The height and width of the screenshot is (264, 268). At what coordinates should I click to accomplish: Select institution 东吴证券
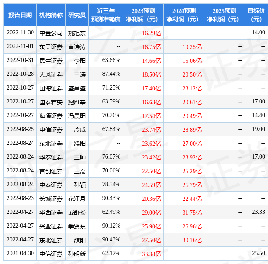[51, 47]
